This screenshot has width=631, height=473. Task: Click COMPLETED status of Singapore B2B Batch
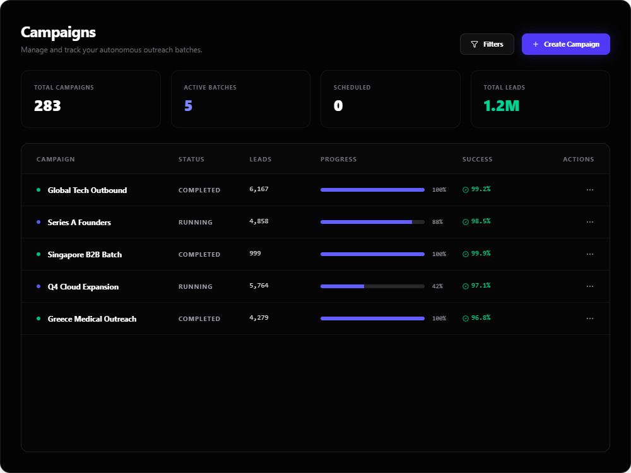pos(199,255)
